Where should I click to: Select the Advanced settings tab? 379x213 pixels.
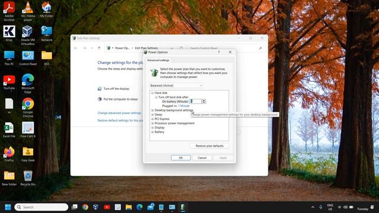[x=158, y=60]
